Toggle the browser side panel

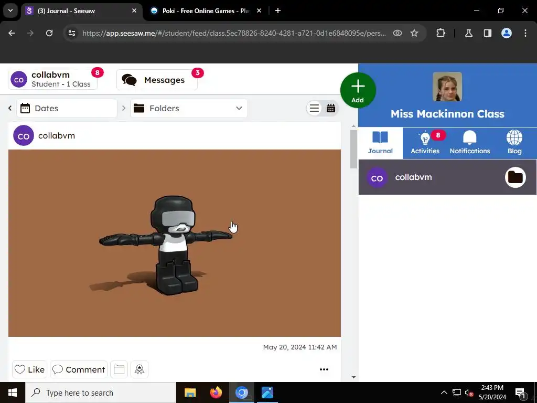pos(488,33)
